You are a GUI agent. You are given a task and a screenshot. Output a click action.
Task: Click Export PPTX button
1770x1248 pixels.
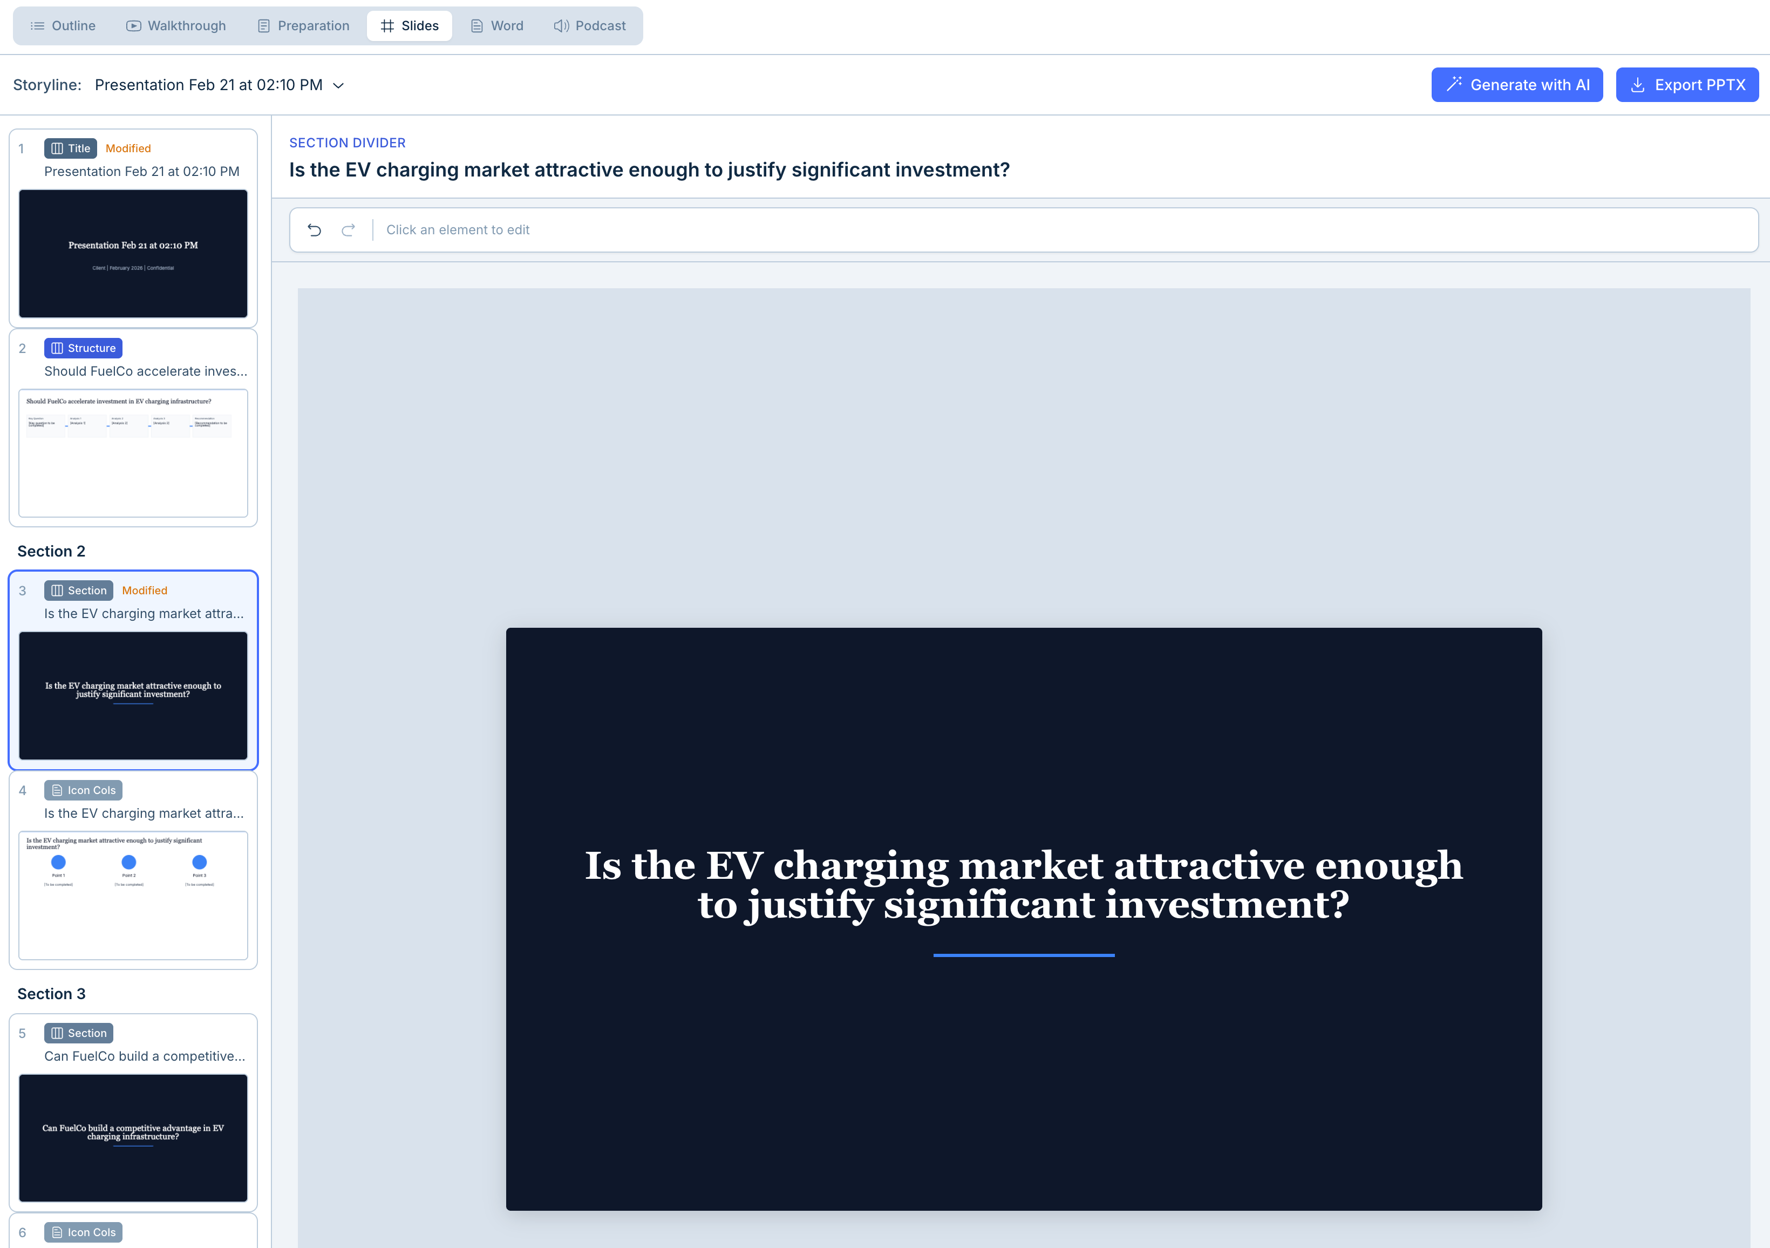[x=1687, y=85]
